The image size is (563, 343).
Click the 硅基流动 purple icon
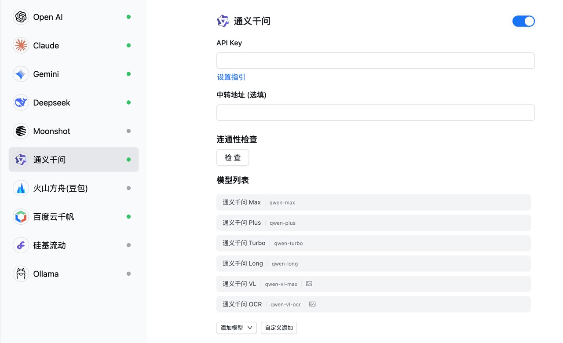[21, 245]
